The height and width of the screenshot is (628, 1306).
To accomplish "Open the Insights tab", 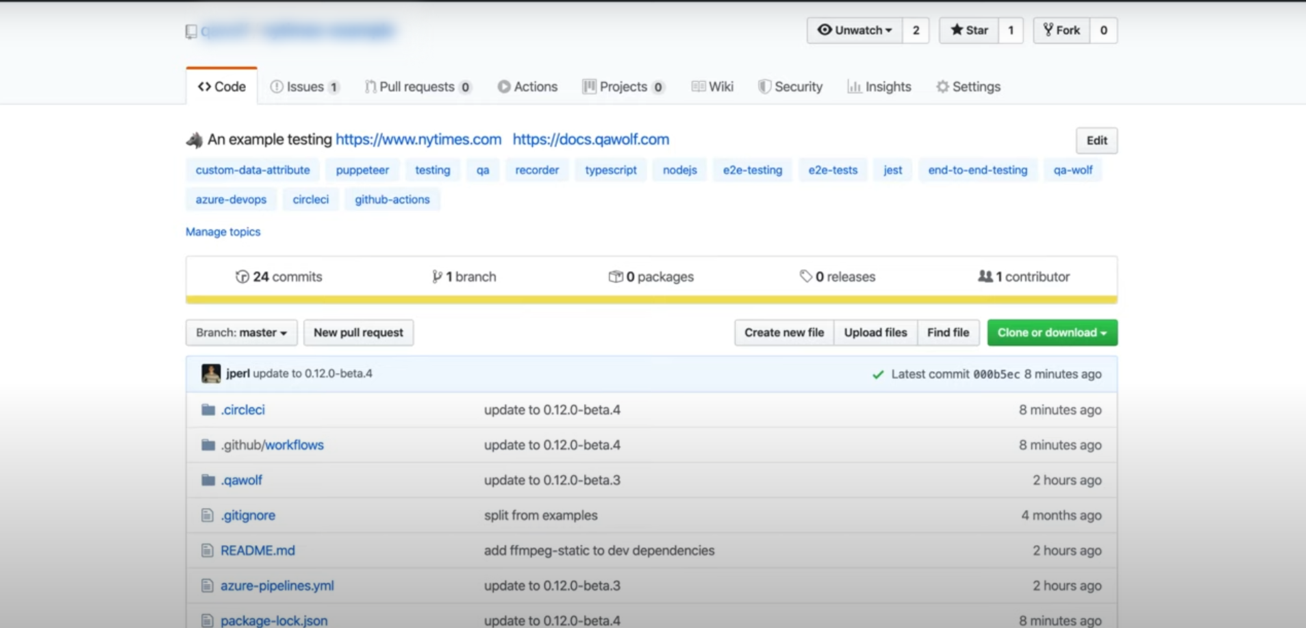I will (879, 87).
